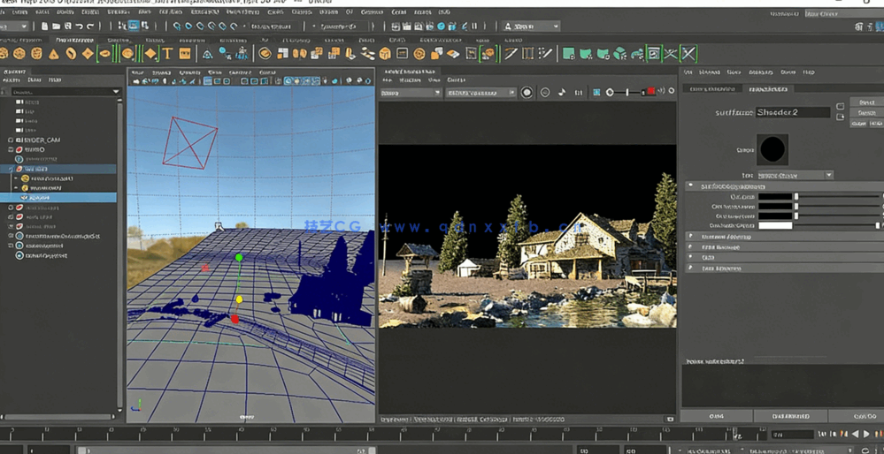Click the crossed-out X shelf icon with green border
The width and height of the screenshot is (884, 454).
(x=688, y=54)
